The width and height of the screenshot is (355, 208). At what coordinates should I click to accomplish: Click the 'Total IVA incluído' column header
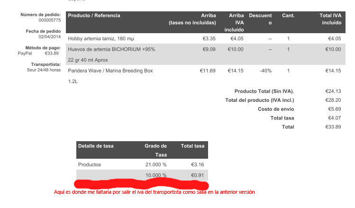[x=330, y=19]
